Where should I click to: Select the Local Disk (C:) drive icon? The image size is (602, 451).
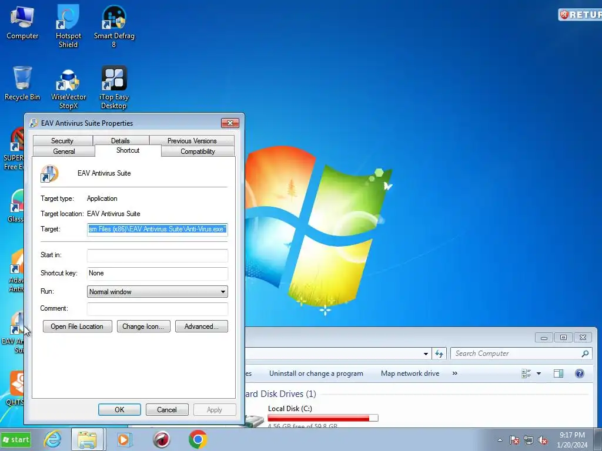[x=254, y=421]
